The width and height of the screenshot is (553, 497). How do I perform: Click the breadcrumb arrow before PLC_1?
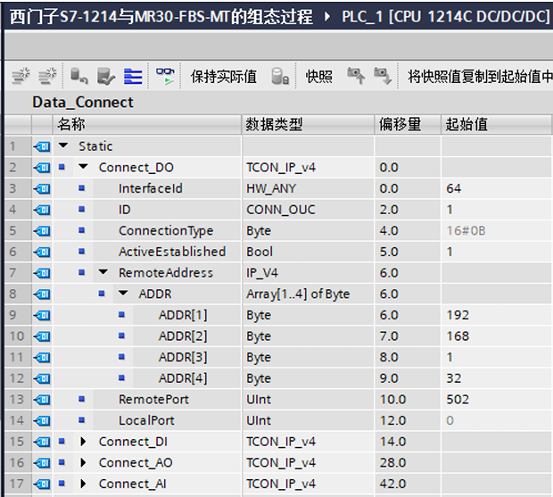click(x=327, y=16)
